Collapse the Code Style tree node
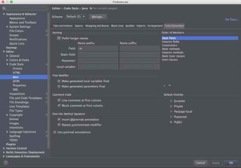The height and width of the screenshot is (168, 241). 7,64
